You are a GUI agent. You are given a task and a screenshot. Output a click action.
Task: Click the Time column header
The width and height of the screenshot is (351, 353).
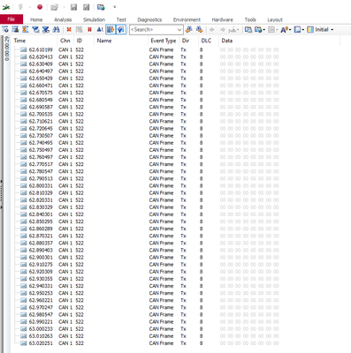(x=34, y=41)
